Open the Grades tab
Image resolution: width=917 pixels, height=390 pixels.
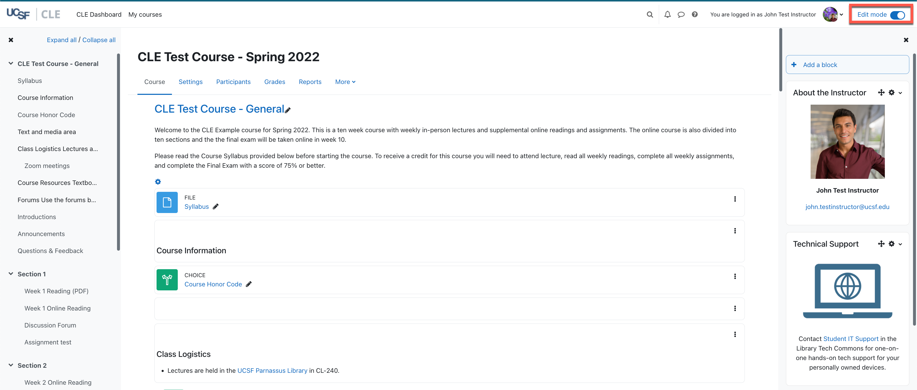tap(274, 82)
